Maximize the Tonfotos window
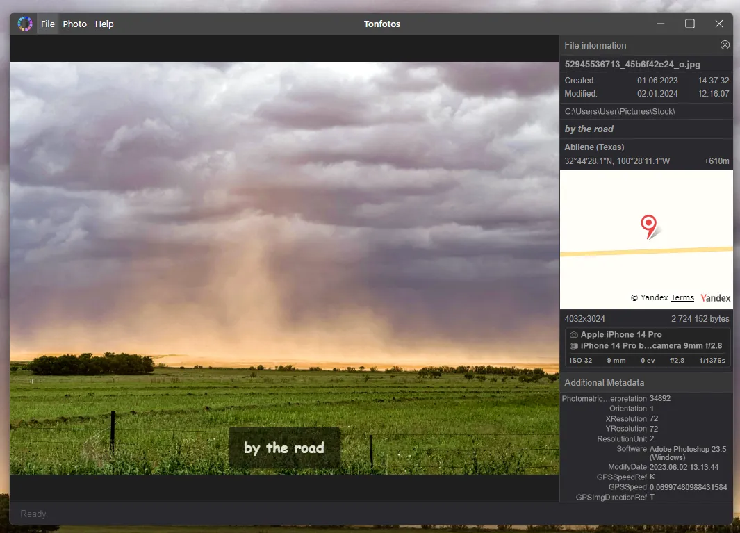 point(690,24)
